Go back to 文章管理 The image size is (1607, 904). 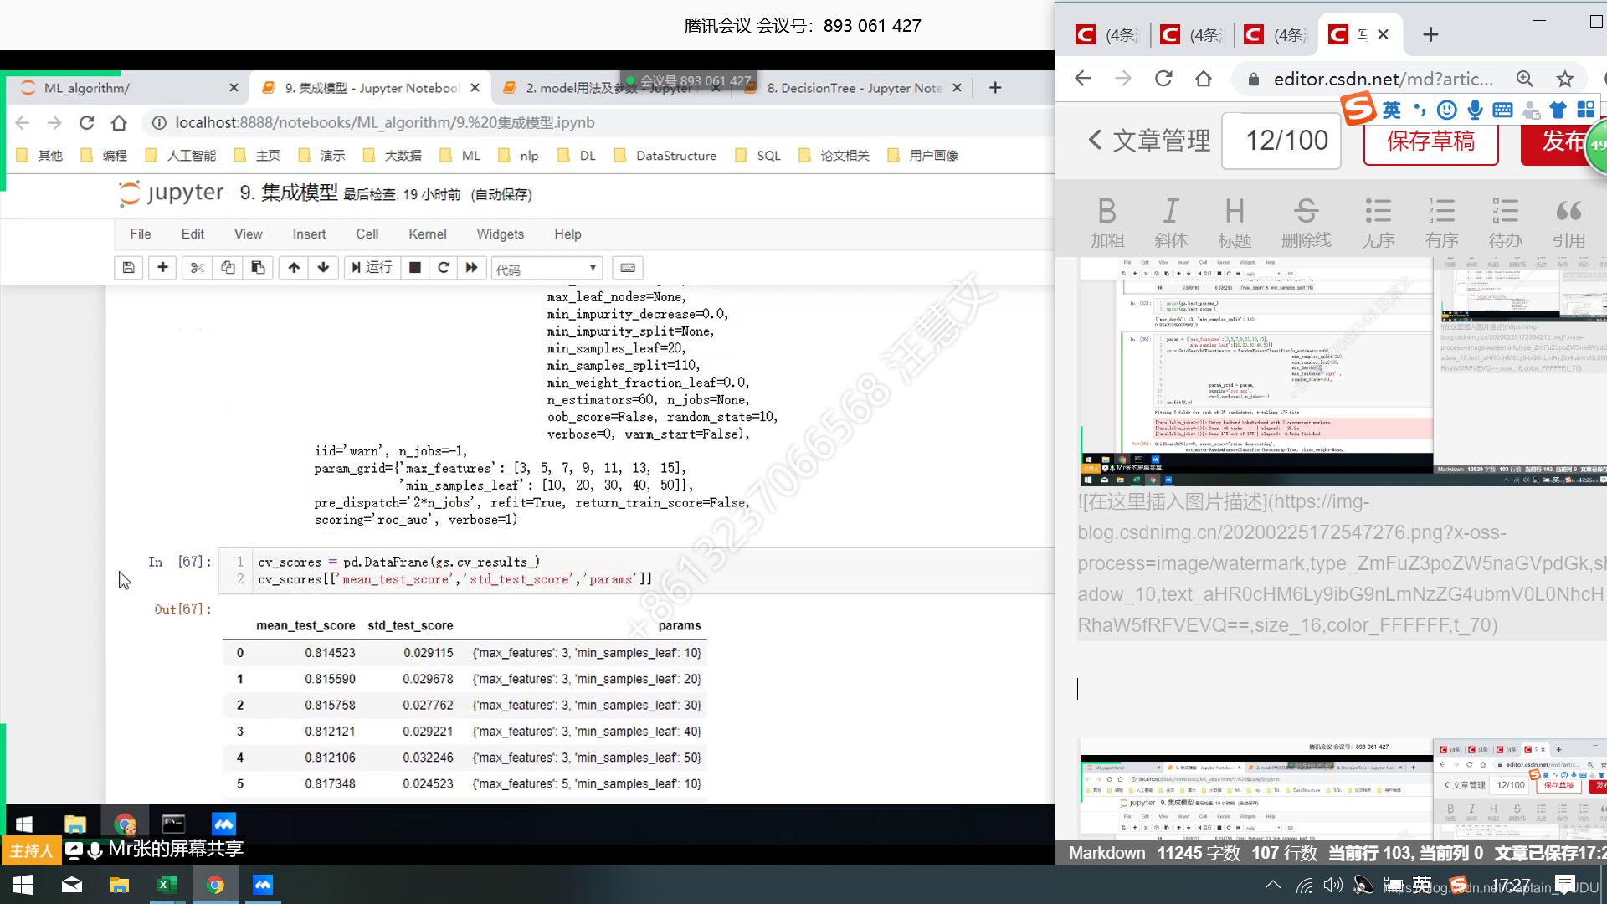(1149, 141)
